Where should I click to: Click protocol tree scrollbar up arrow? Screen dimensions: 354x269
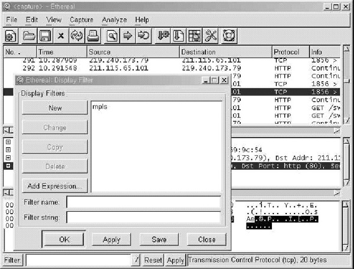pyautogui.click(x=346, y=141)
